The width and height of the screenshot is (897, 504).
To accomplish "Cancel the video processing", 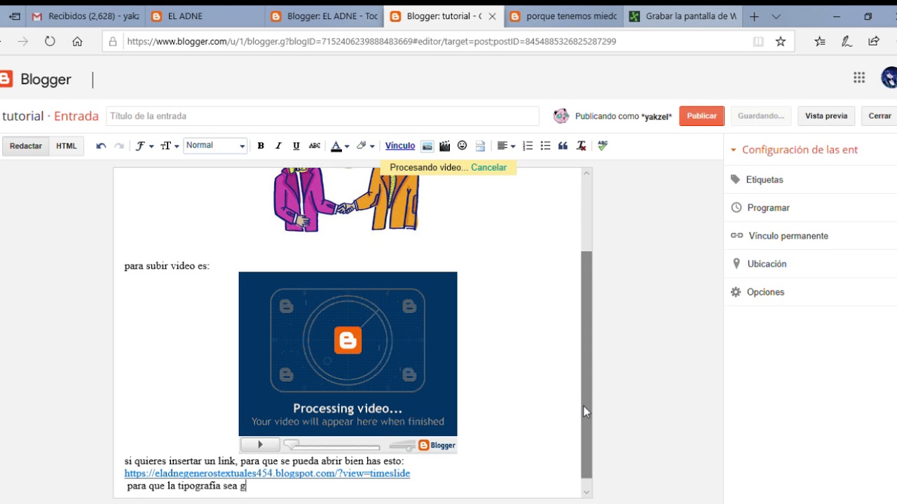I will tap(488, 167).
